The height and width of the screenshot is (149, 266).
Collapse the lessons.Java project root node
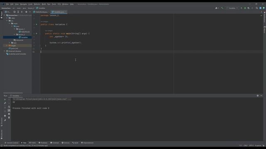click(x=5, y=15)
